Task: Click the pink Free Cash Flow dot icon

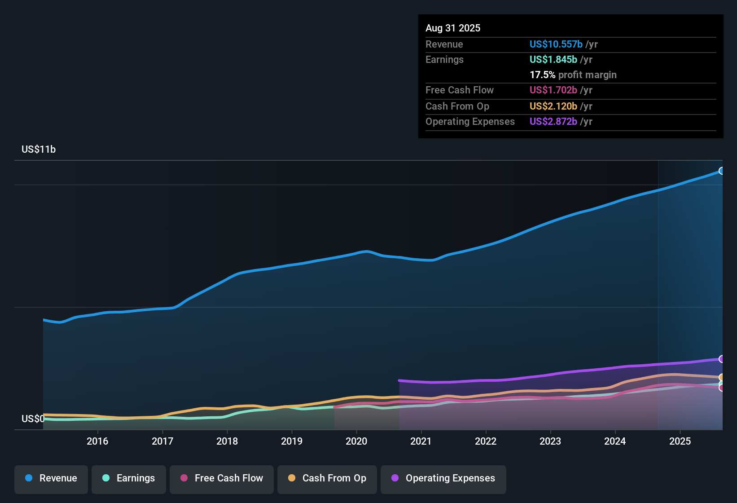Action: (x=184, y=478)
